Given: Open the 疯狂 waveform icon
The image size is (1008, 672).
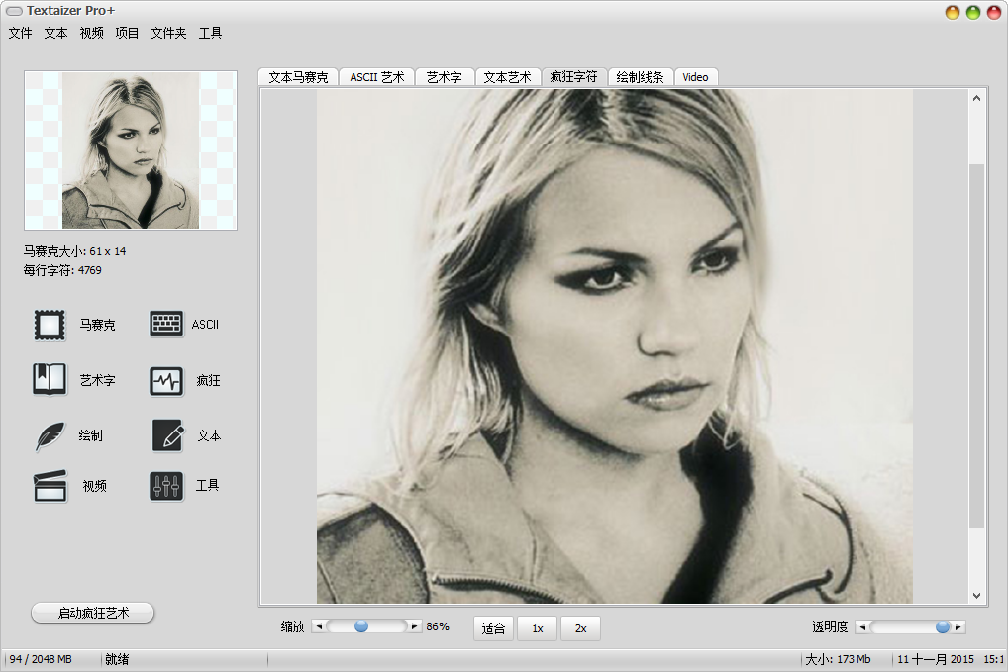Looking at the screenshot, I should tap(166, 380).
